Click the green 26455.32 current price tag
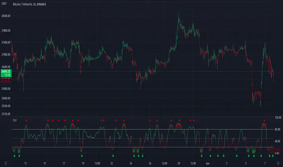 tap(6, 73)
